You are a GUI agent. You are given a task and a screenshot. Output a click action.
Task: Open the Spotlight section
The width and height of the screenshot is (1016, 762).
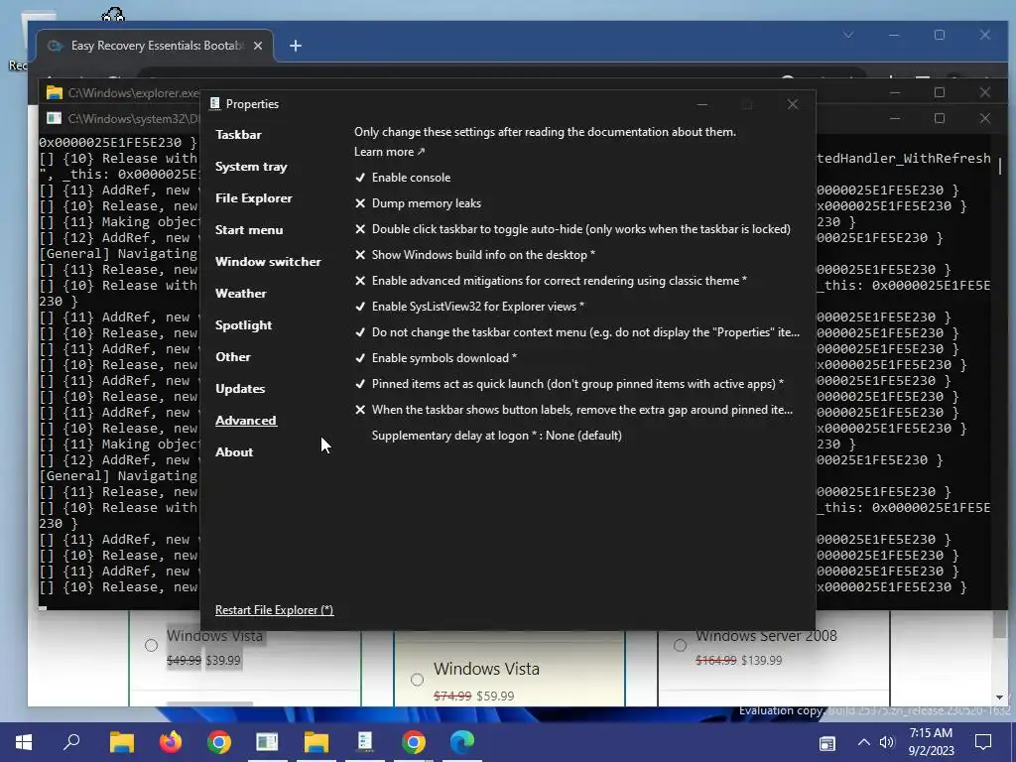(x=244, y=325)
